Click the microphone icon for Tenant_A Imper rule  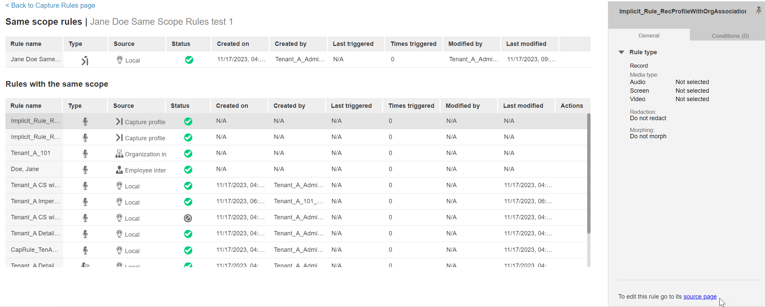point(85,202)
